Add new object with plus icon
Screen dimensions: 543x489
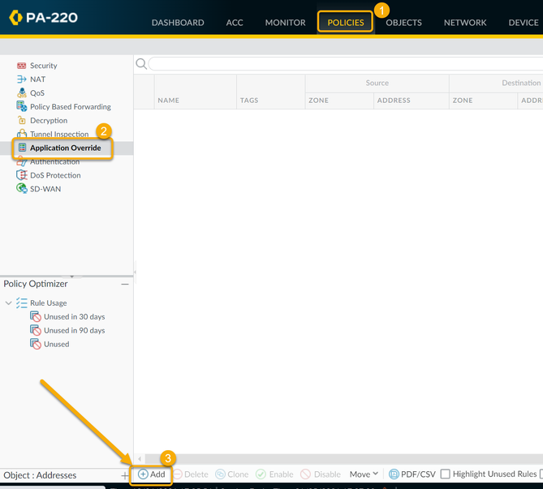pos(124,475)
